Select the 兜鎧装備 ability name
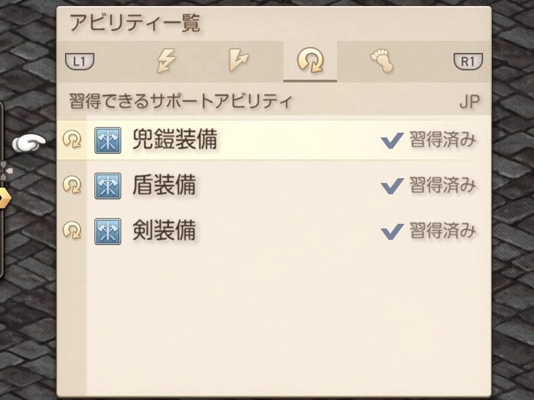The width and height of the screenshot is (534, 400). tap(174, 139)
